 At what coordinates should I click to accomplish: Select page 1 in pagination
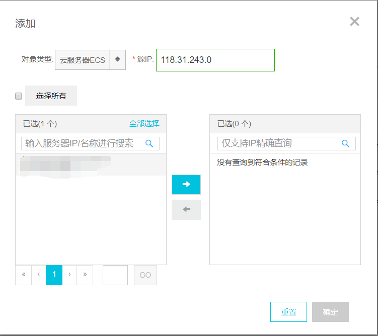tap(54, 275)
